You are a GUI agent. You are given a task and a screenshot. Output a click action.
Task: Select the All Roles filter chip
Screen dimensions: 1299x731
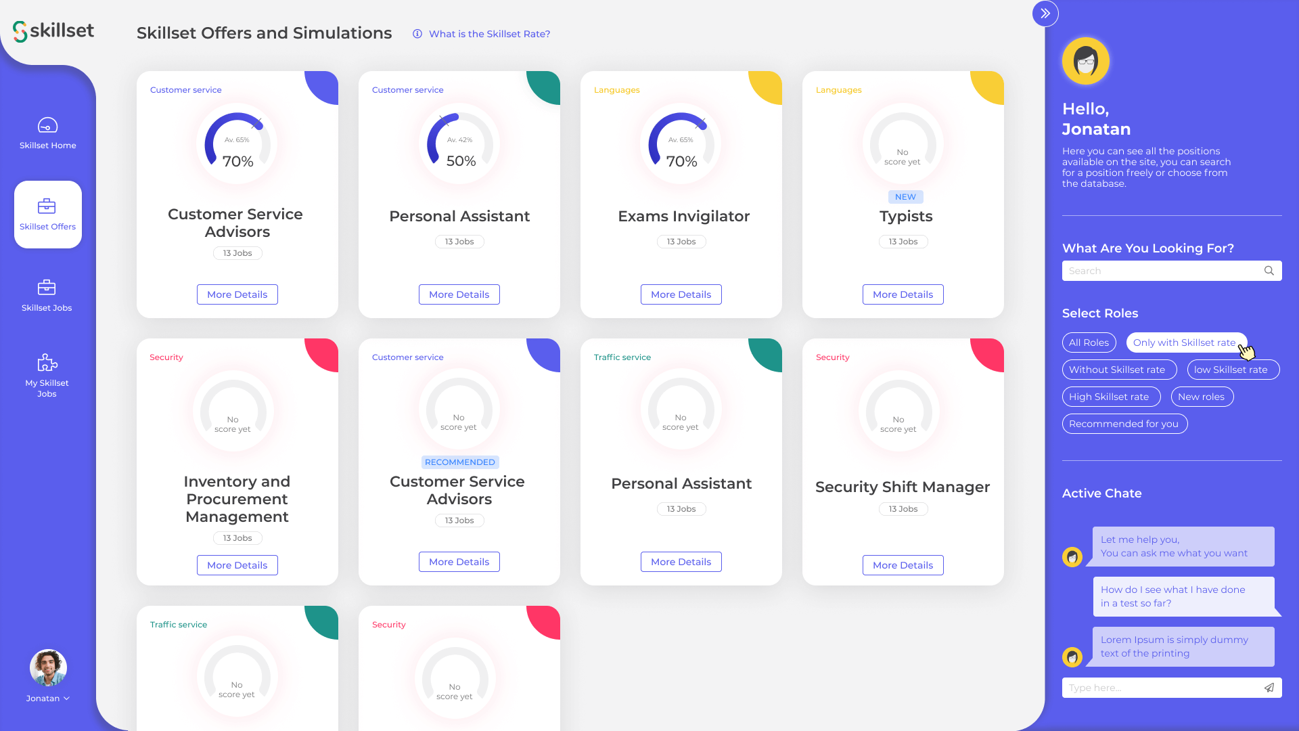1089,342
